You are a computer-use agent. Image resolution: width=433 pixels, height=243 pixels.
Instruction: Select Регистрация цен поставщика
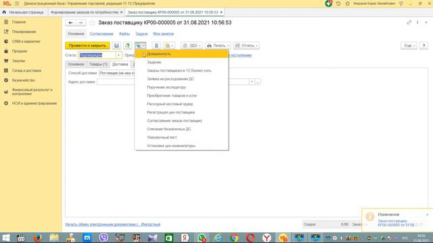[182, 113]
